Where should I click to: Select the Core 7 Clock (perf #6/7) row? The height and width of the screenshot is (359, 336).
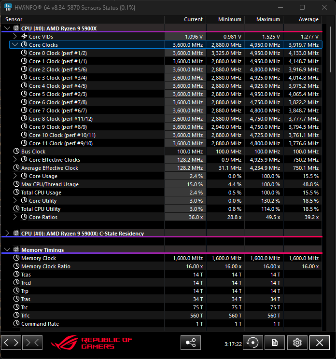[162, 110]
